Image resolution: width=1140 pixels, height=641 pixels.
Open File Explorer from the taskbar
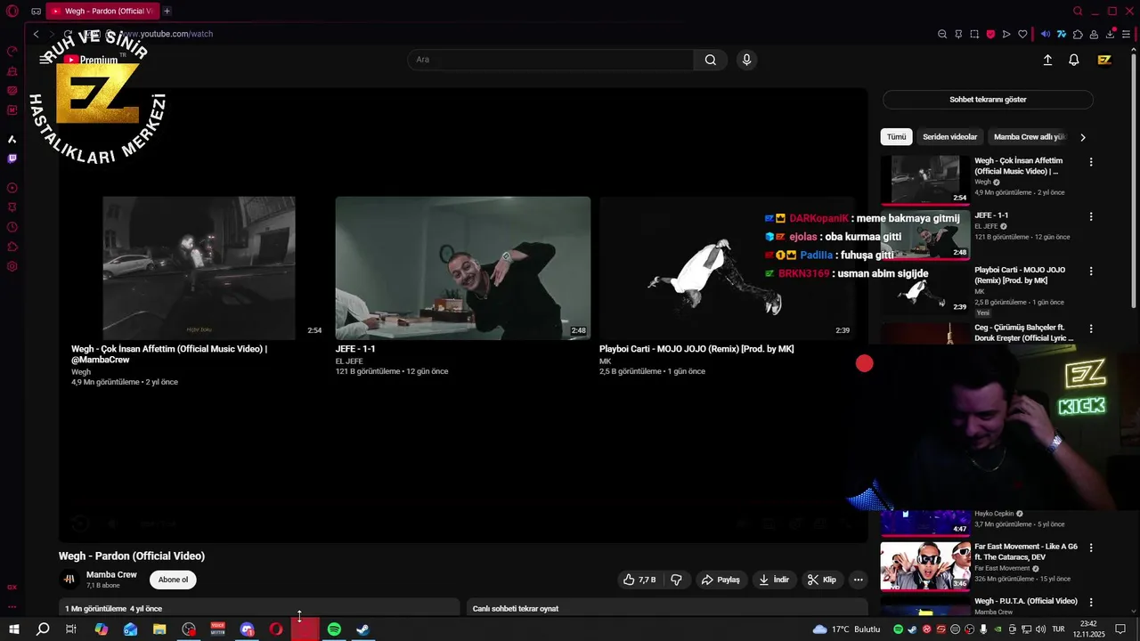[159, 629]
